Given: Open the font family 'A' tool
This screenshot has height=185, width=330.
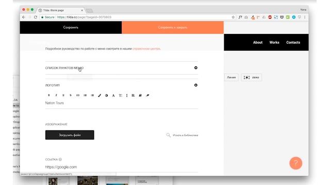Looking at the screenshot, I should (113, 96).
